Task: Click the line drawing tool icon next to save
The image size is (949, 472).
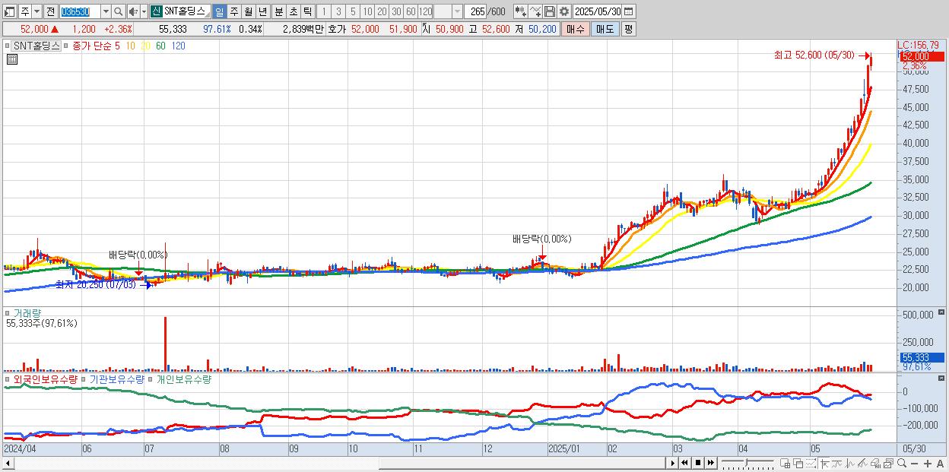Action: [x=535, y=11]
